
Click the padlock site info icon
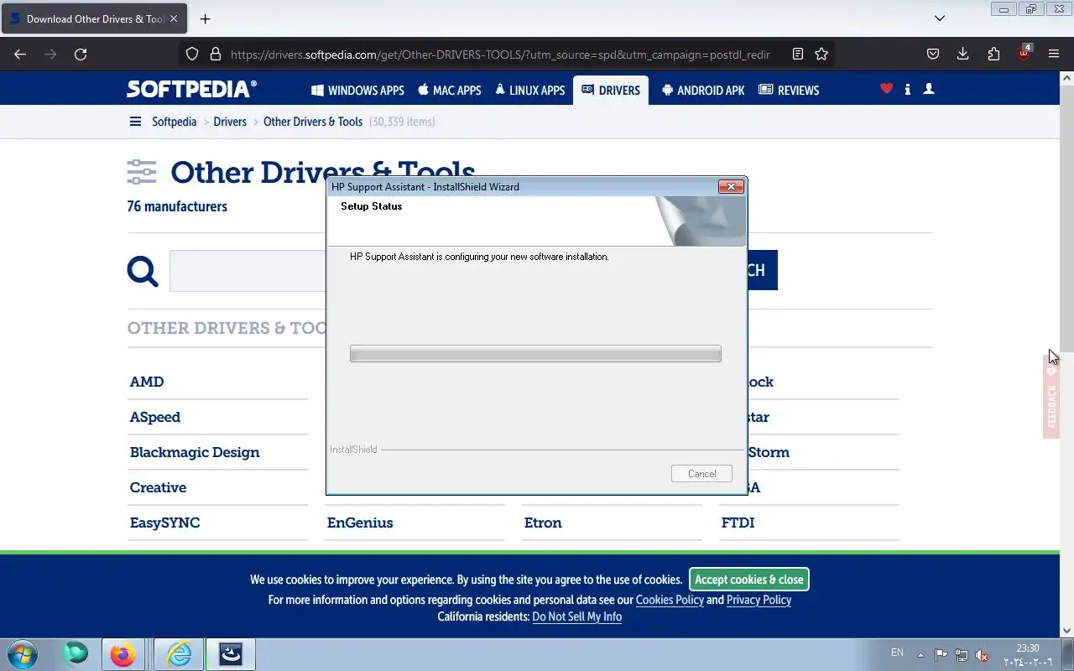(x=215, y=54)
